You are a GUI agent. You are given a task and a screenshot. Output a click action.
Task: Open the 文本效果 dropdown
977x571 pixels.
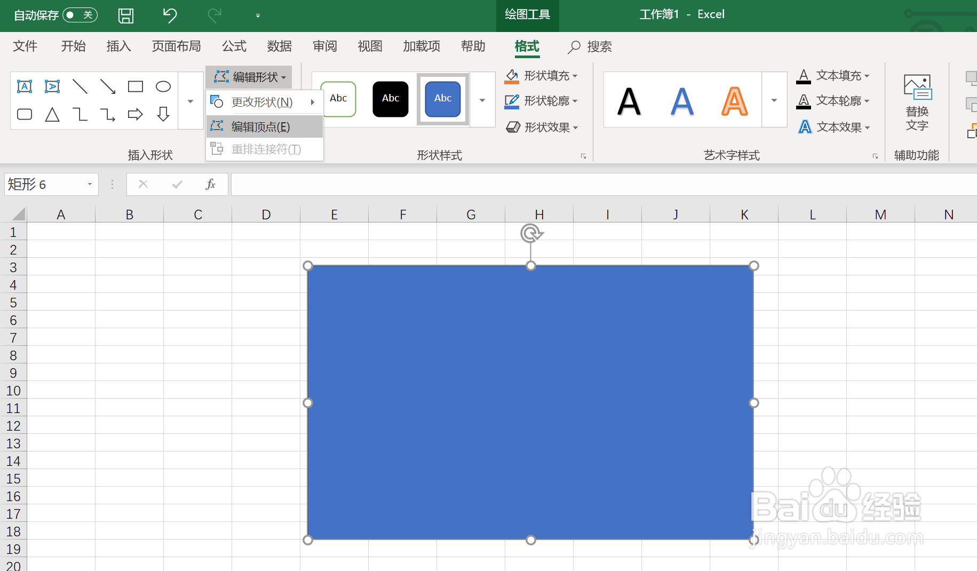tap(834, 127)
